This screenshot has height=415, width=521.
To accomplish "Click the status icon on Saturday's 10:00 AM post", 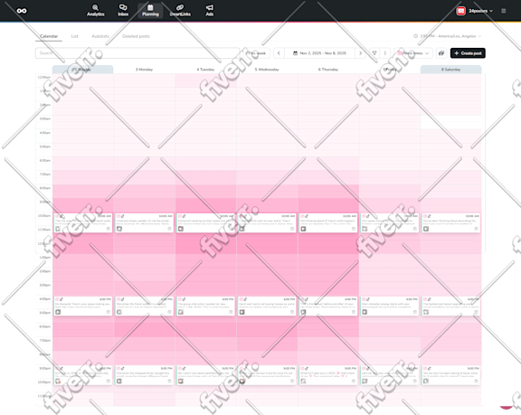I will pos(476,229).
